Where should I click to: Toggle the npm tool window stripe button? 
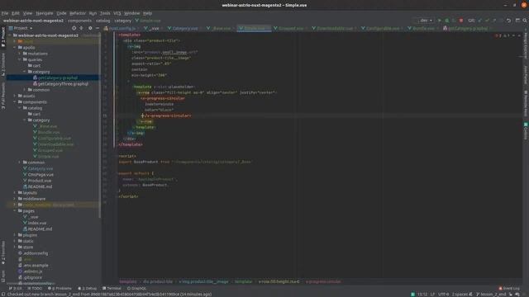pyautogui.click(x=3, y=276)
